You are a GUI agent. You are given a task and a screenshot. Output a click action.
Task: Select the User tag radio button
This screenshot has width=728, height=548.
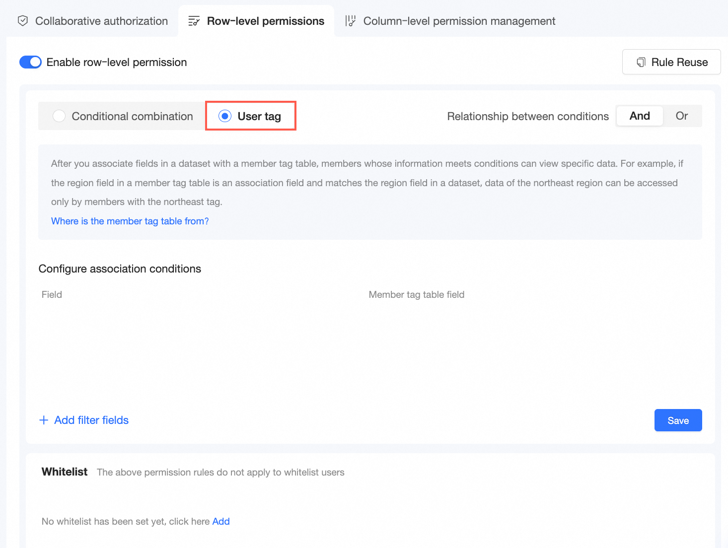[225, 116]
